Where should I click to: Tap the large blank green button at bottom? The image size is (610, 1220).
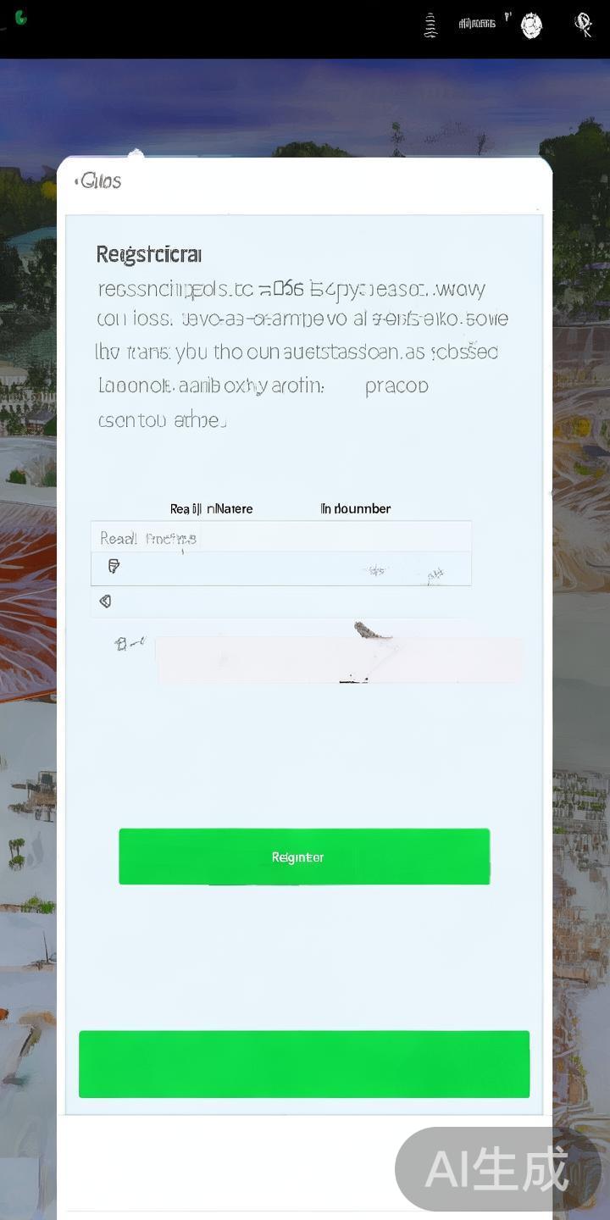click(304, 1064)
